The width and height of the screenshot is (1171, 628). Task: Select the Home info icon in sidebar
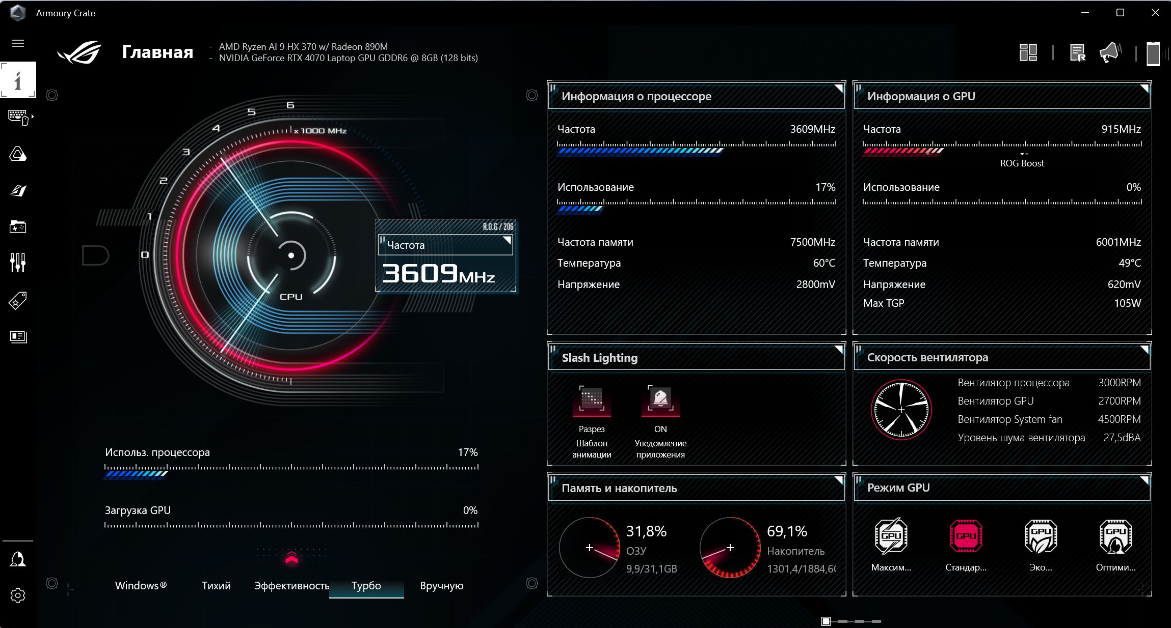(18, 80)
